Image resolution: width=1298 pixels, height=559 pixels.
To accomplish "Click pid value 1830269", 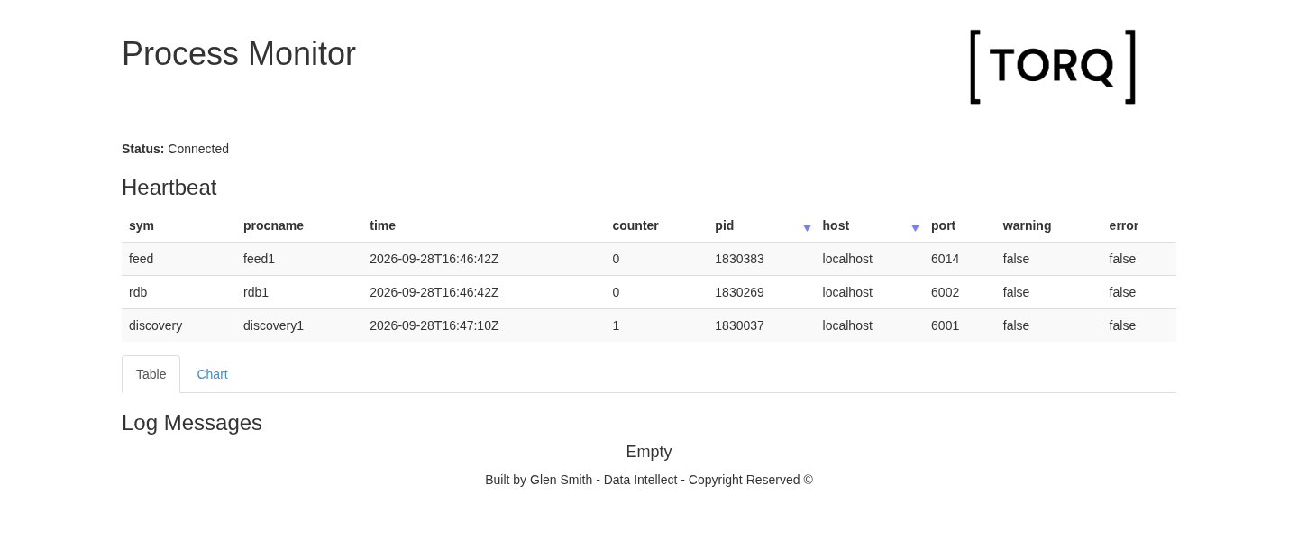I will click(x=739, y=292).
